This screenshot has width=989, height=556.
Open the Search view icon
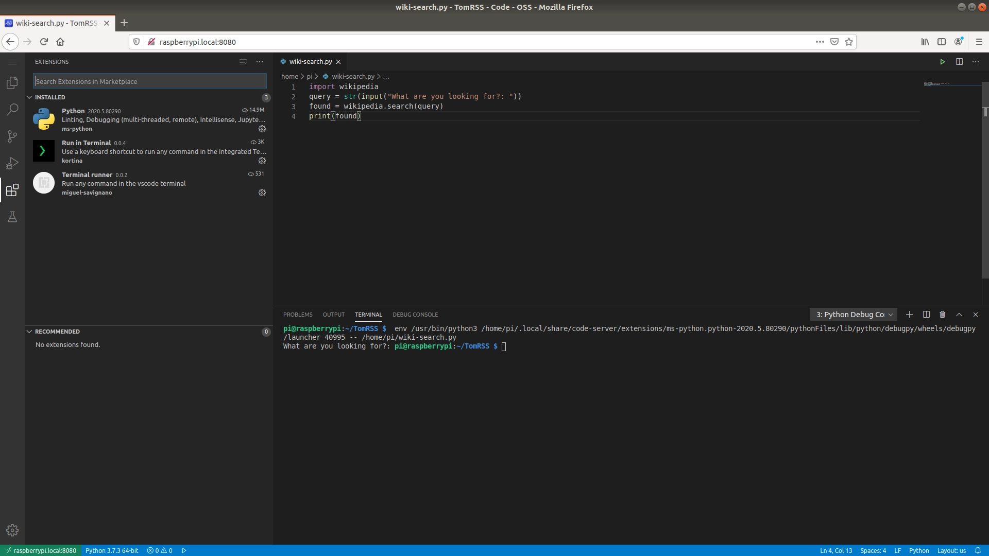(12, 110)
